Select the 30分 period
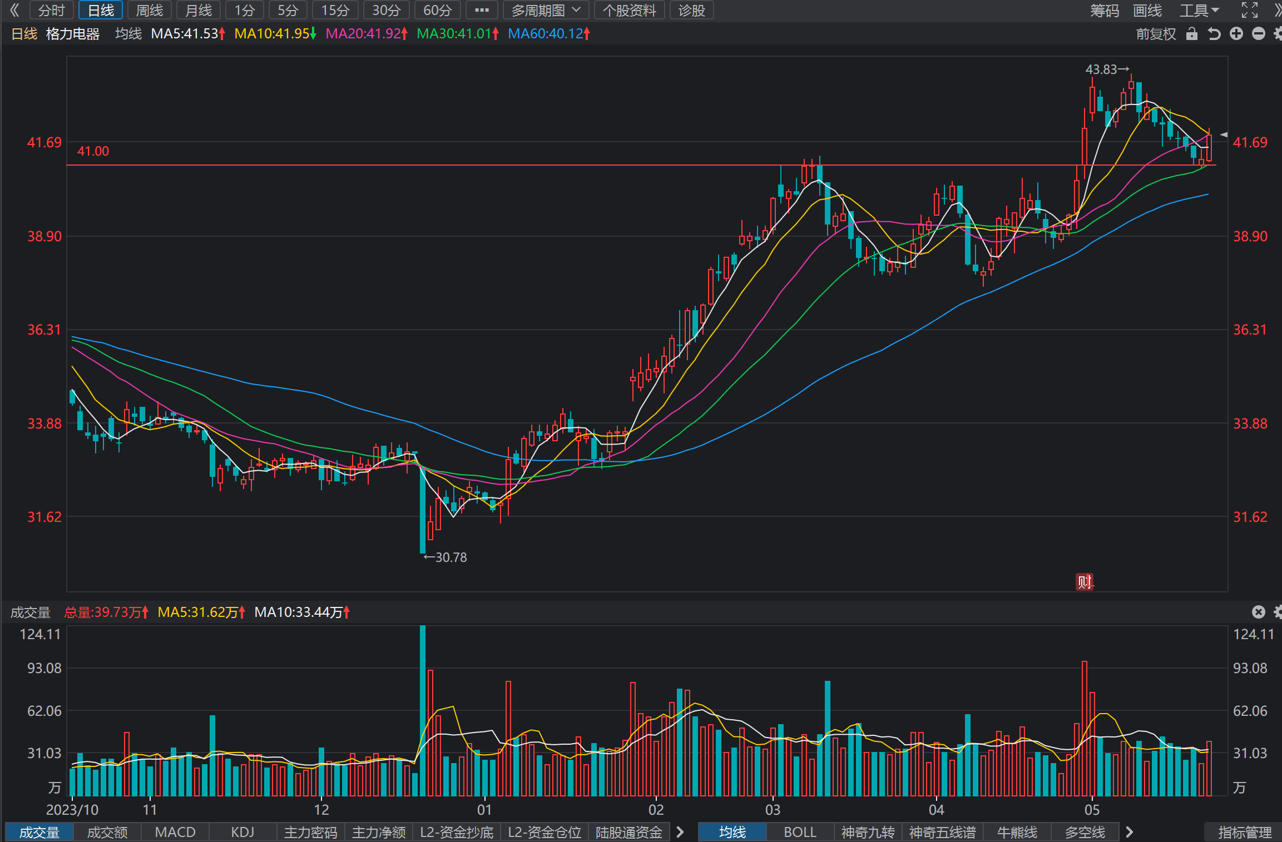The height and width of the screenshot is (842, 1282). tap(387, 10)
